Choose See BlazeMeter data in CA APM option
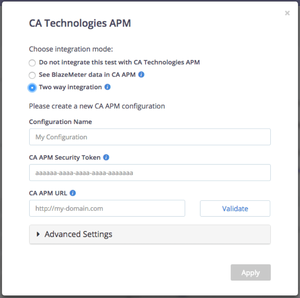The height and width of the screenshot is (298, 300). [x=32, y=75]
